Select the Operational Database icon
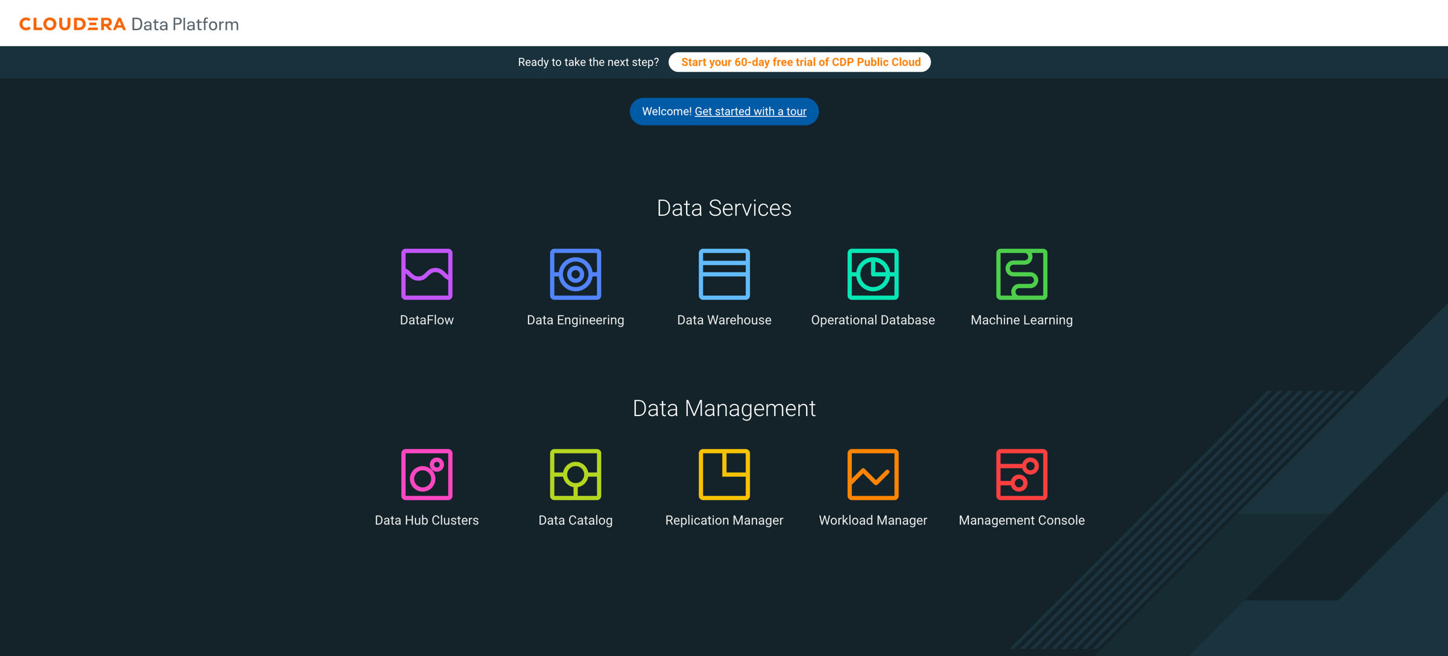 [872, 274]
